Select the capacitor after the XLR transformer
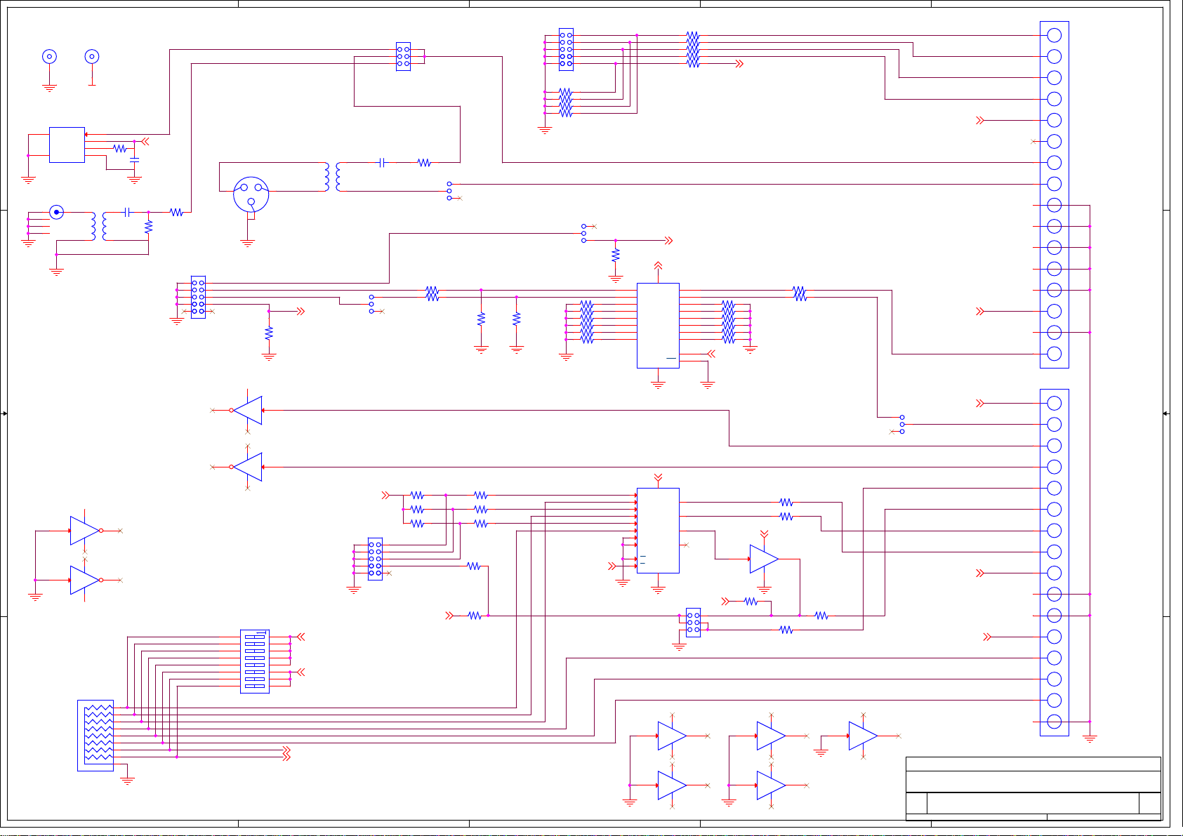The width and height of the screenshot is (1183, 836). click(x=382, y=162)
